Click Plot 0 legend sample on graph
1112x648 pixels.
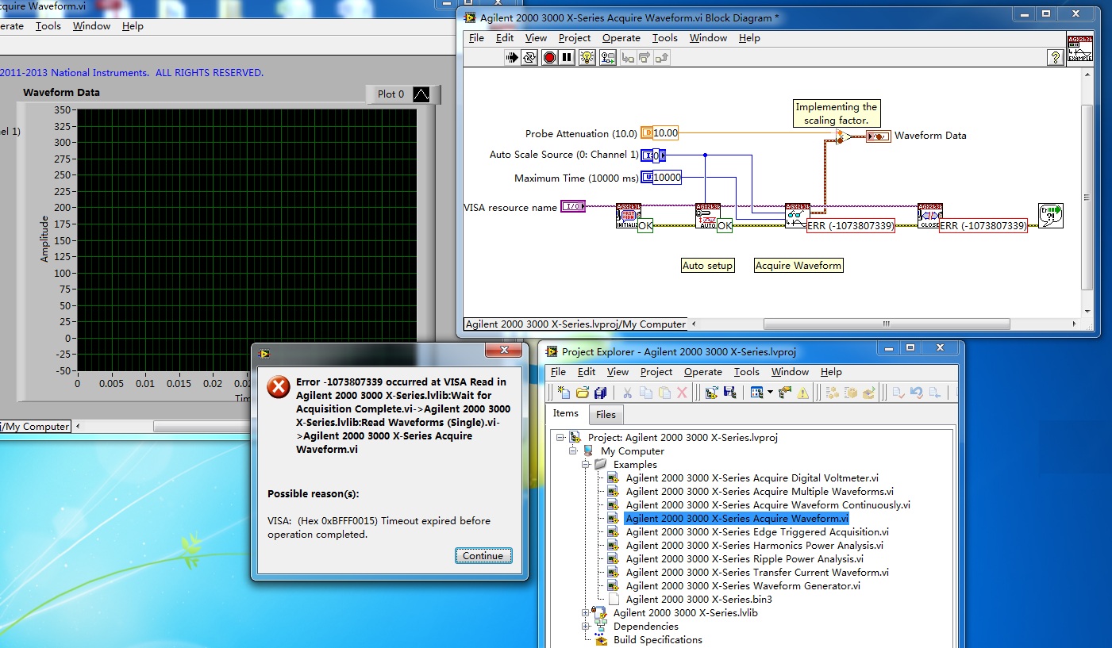click(421, 94)
